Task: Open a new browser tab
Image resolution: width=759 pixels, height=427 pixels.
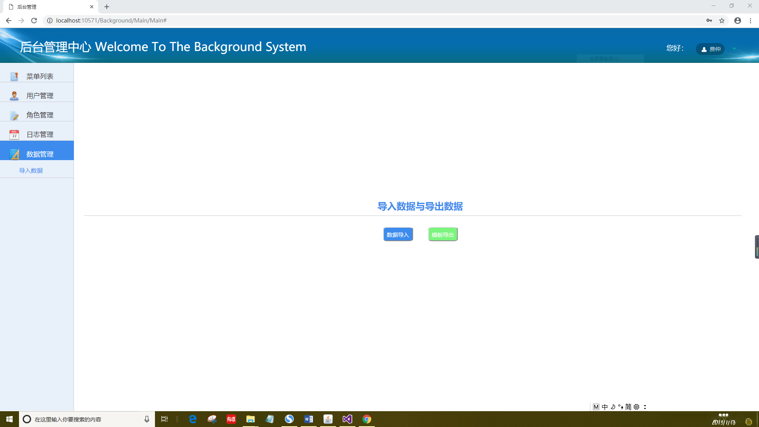Action: point(107,7)
